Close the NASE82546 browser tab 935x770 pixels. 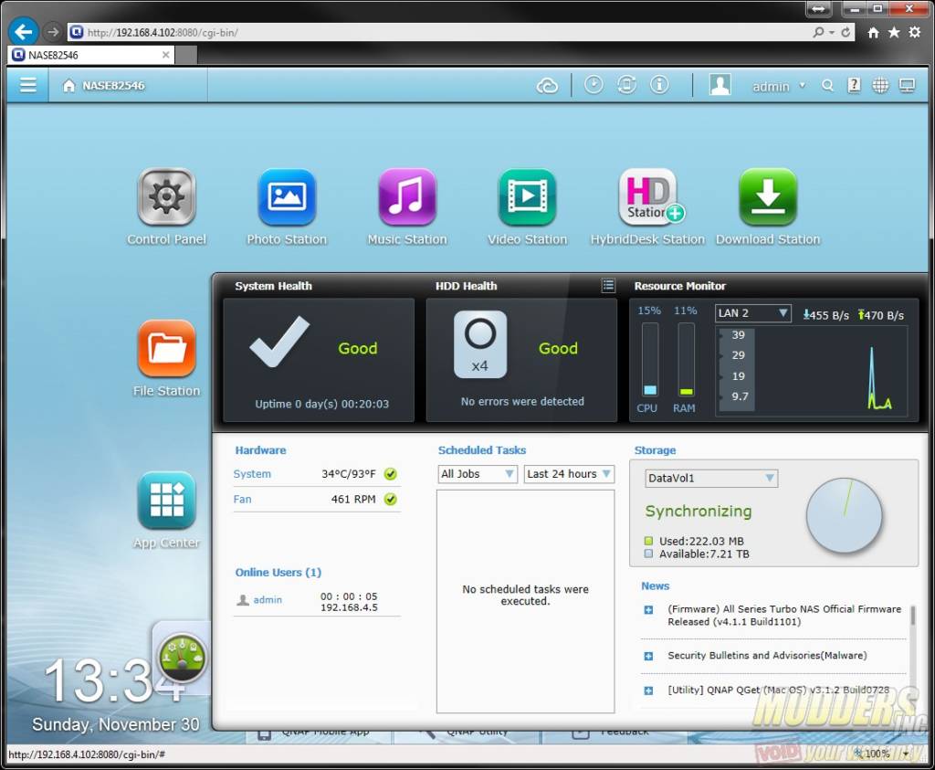point(166,55)
